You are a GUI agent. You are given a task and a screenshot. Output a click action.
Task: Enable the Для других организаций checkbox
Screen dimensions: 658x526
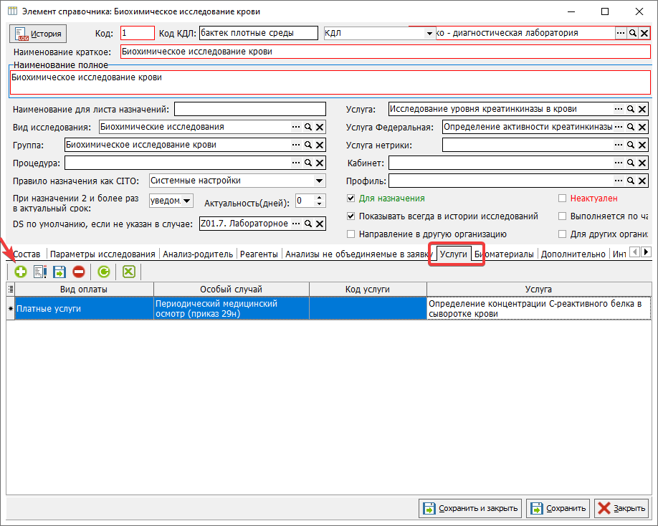[x=563, y=234]
